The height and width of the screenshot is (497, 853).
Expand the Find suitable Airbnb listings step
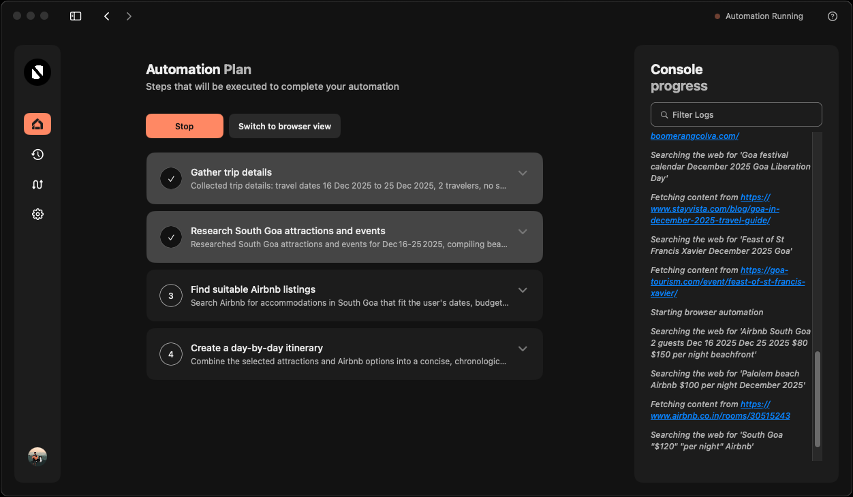point(523,290)
